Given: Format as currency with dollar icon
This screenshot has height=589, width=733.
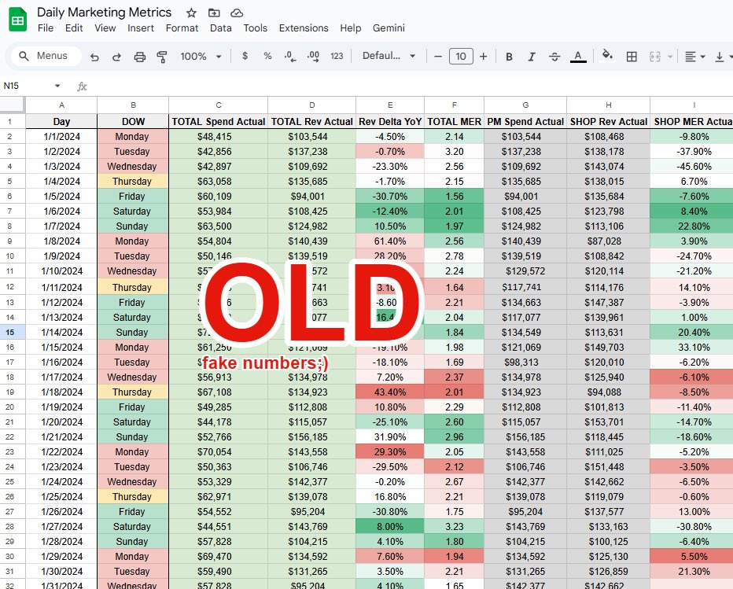Looking at the screenshot, I should (x=245, y=56).
